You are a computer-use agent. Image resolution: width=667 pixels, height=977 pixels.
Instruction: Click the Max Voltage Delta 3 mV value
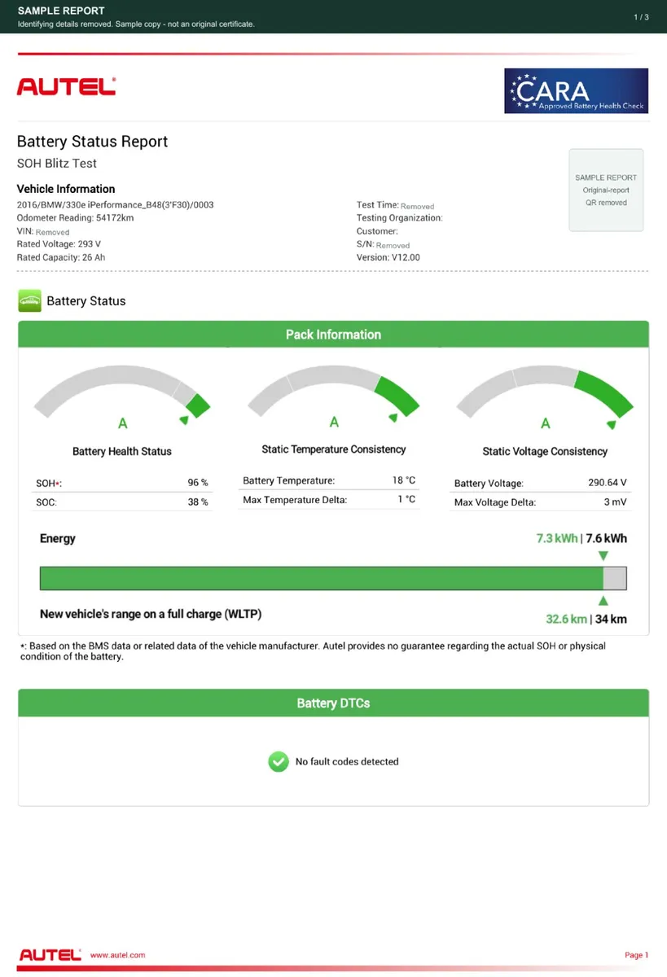point(616,502)
